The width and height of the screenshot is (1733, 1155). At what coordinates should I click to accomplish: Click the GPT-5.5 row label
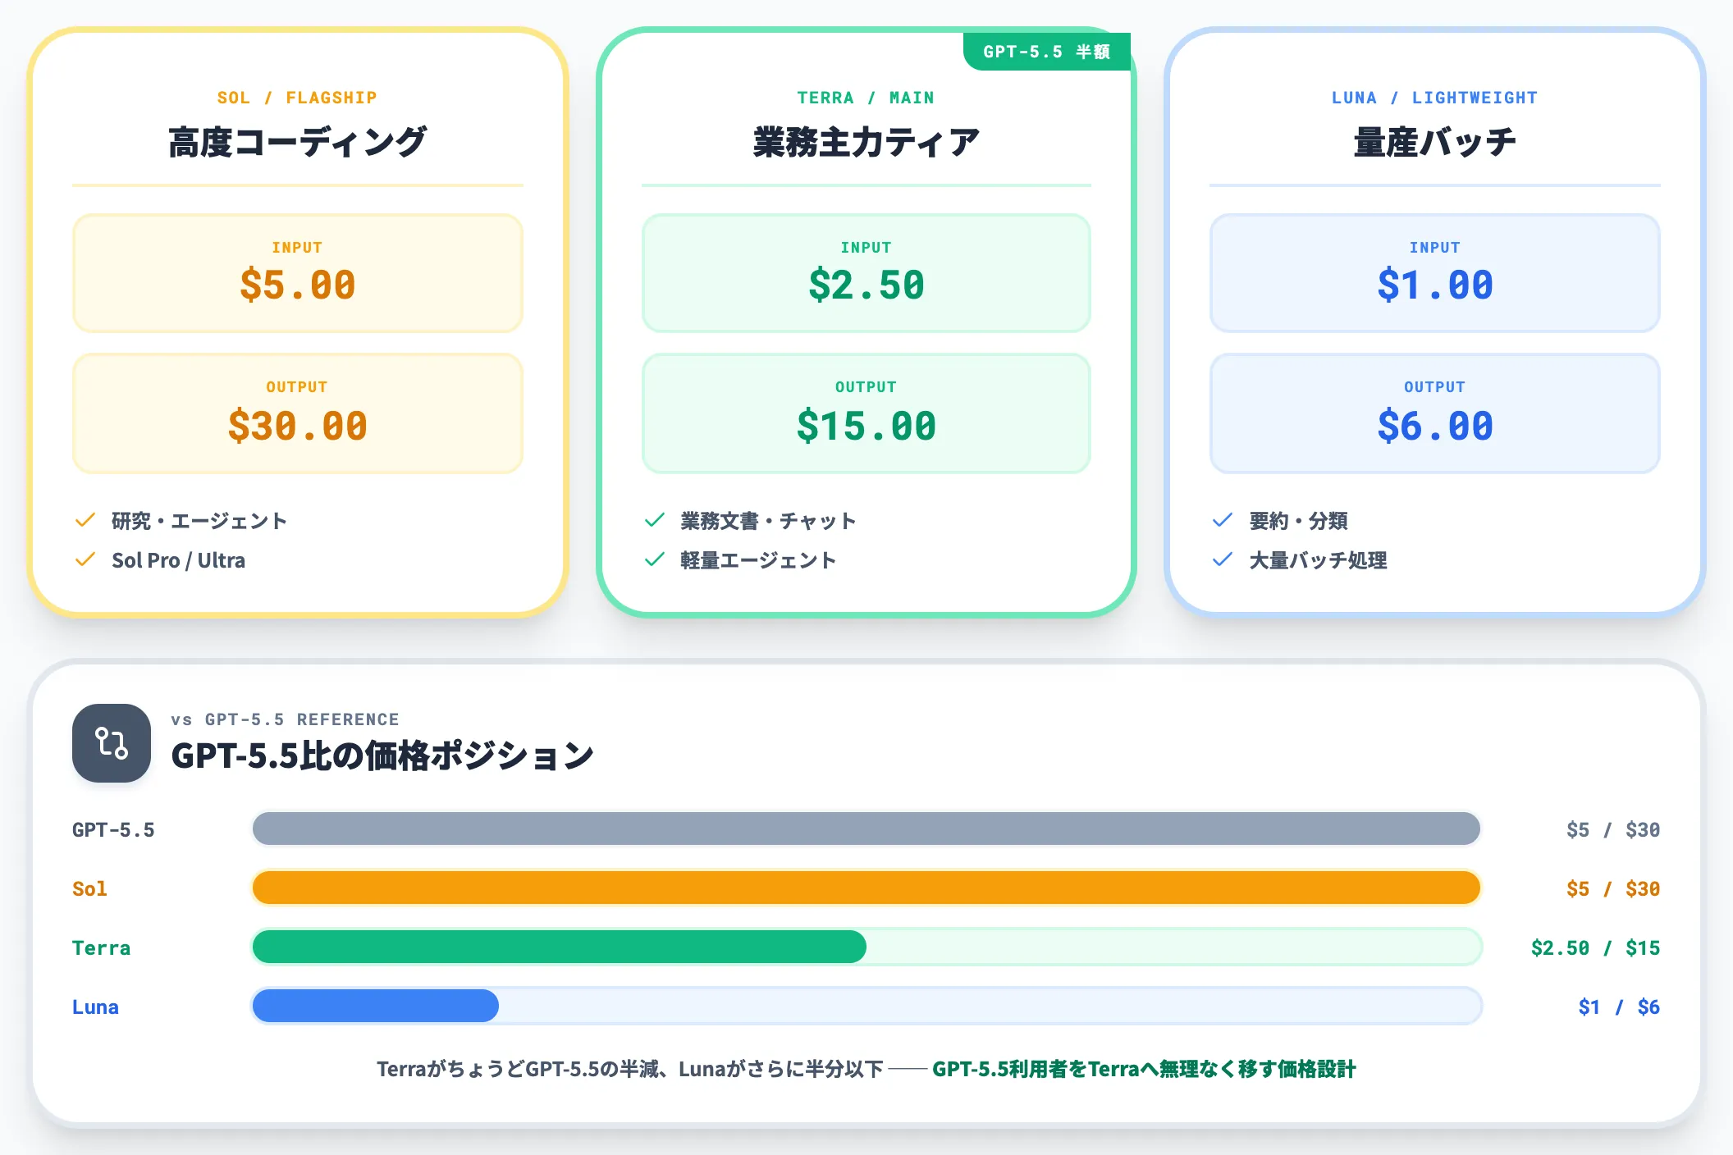pyautogui.click(x=113, y=829)
